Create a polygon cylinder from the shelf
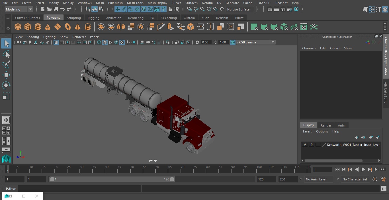 (x=38, y=27)
